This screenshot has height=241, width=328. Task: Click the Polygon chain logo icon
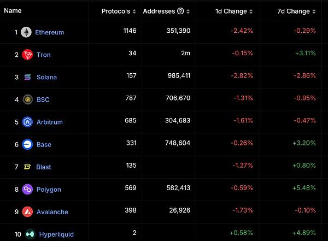click(27, 189)
